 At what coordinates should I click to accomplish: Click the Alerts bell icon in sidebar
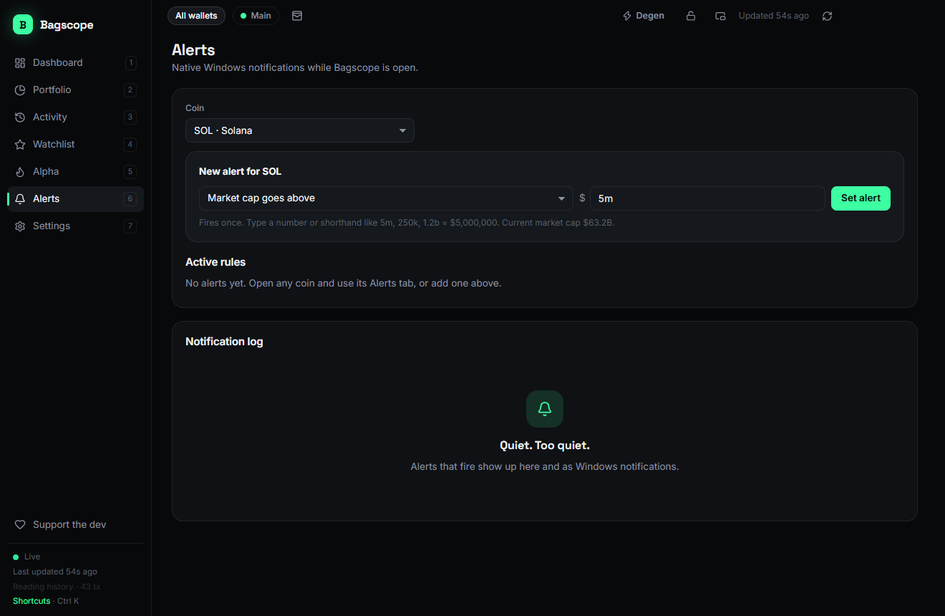click(20, 198)
